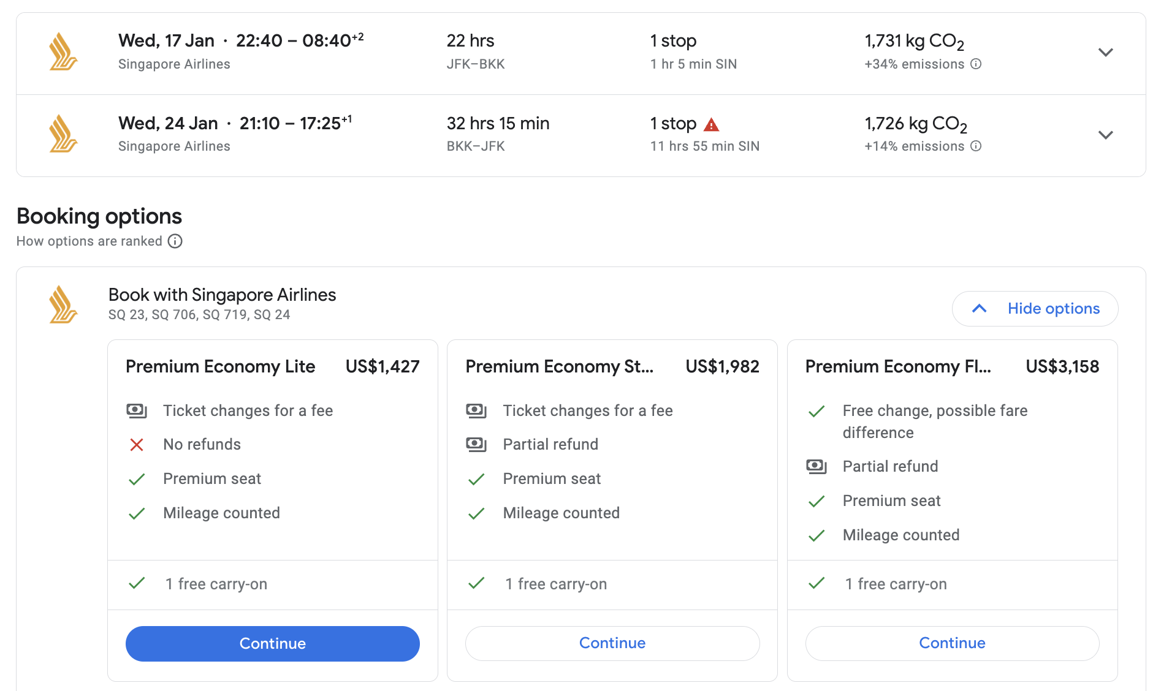Image resolution: width=1161 pixels, height=691 pixels.
Task: Click the No refunds text in Lite fare
Action: tap(202, 445)
